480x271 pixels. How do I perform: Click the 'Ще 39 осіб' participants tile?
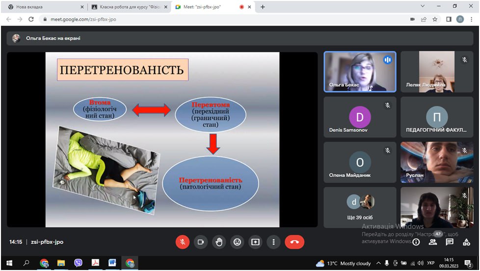point(360,207)
